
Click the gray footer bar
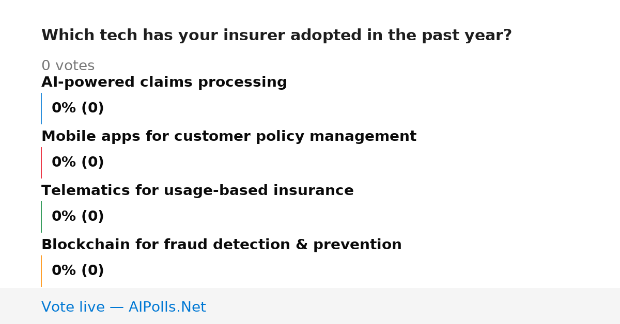pos(310,306)
